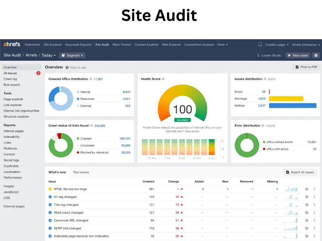Open more options for Indexable page row
This screenshot has height=241, width=322.
coord(314,236)
